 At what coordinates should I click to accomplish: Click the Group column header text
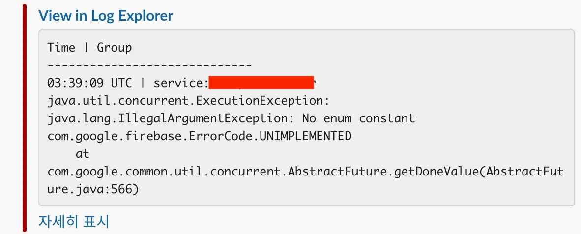115,48
